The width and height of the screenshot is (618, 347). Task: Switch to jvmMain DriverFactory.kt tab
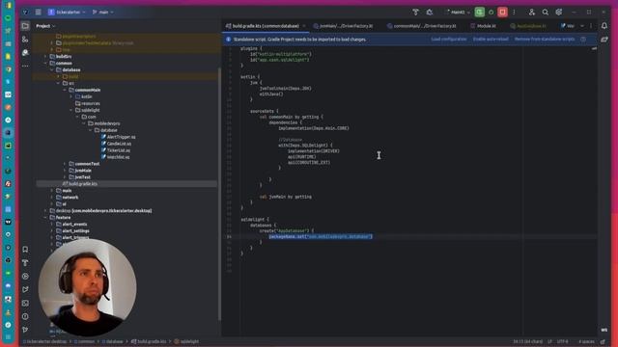(343, 26)
